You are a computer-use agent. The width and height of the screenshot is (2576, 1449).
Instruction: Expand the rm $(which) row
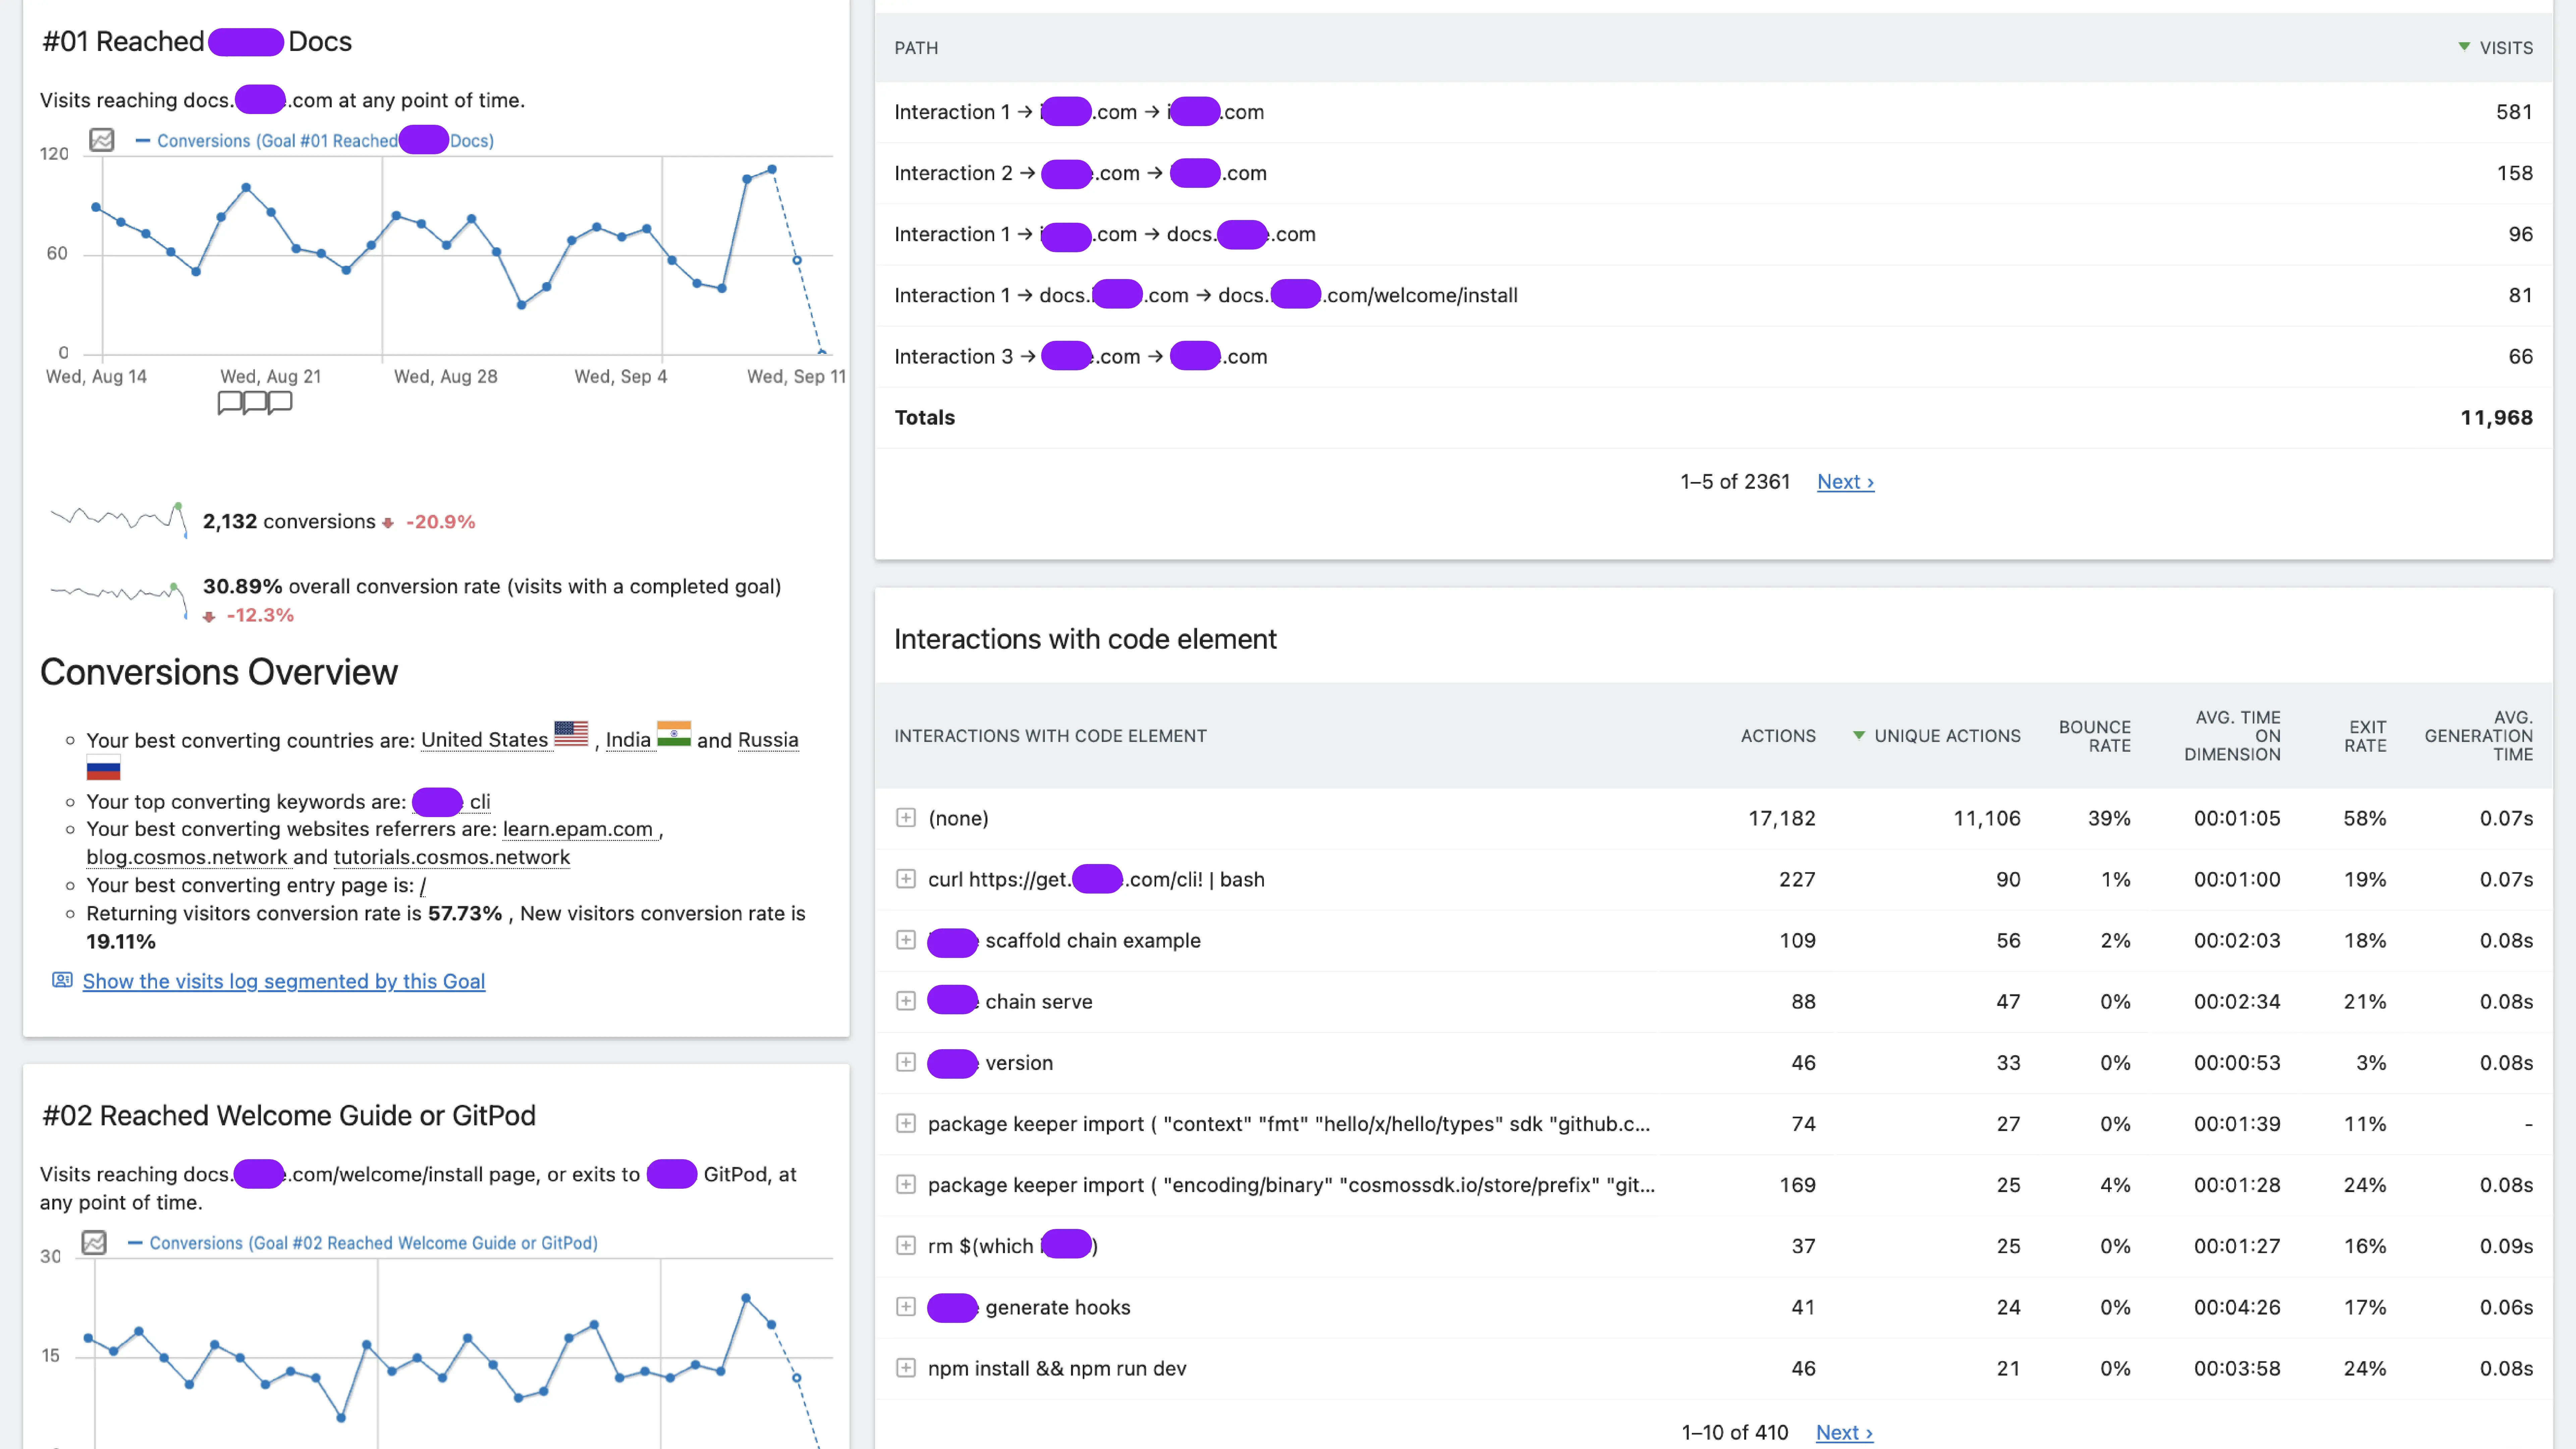coord(906,1245)
